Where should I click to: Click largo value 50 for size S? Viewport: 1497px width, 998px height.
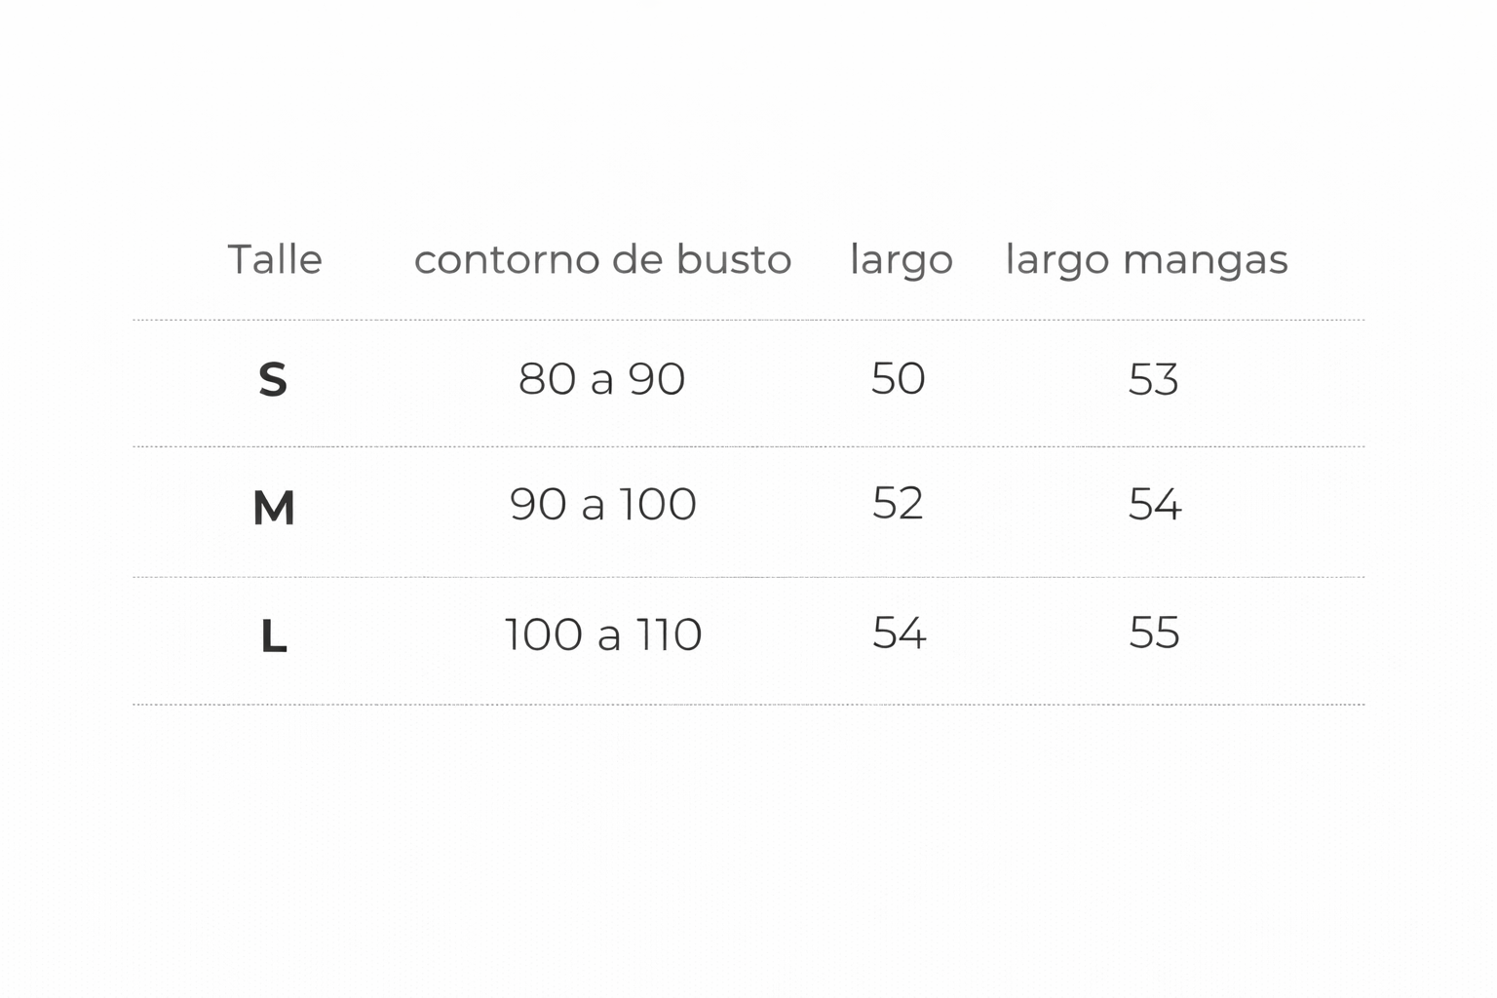pos(899,378)
